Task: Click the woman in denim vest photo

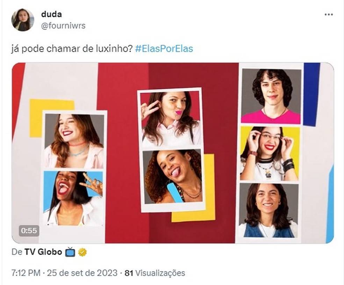Action: [268, 211]
